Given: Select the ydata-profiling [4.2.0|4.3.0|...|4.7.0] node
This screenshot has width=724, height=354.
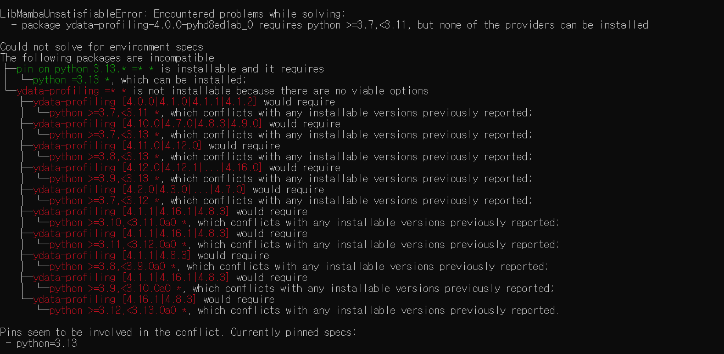Looking at the screenshot, I should click(x=140, y=189).
